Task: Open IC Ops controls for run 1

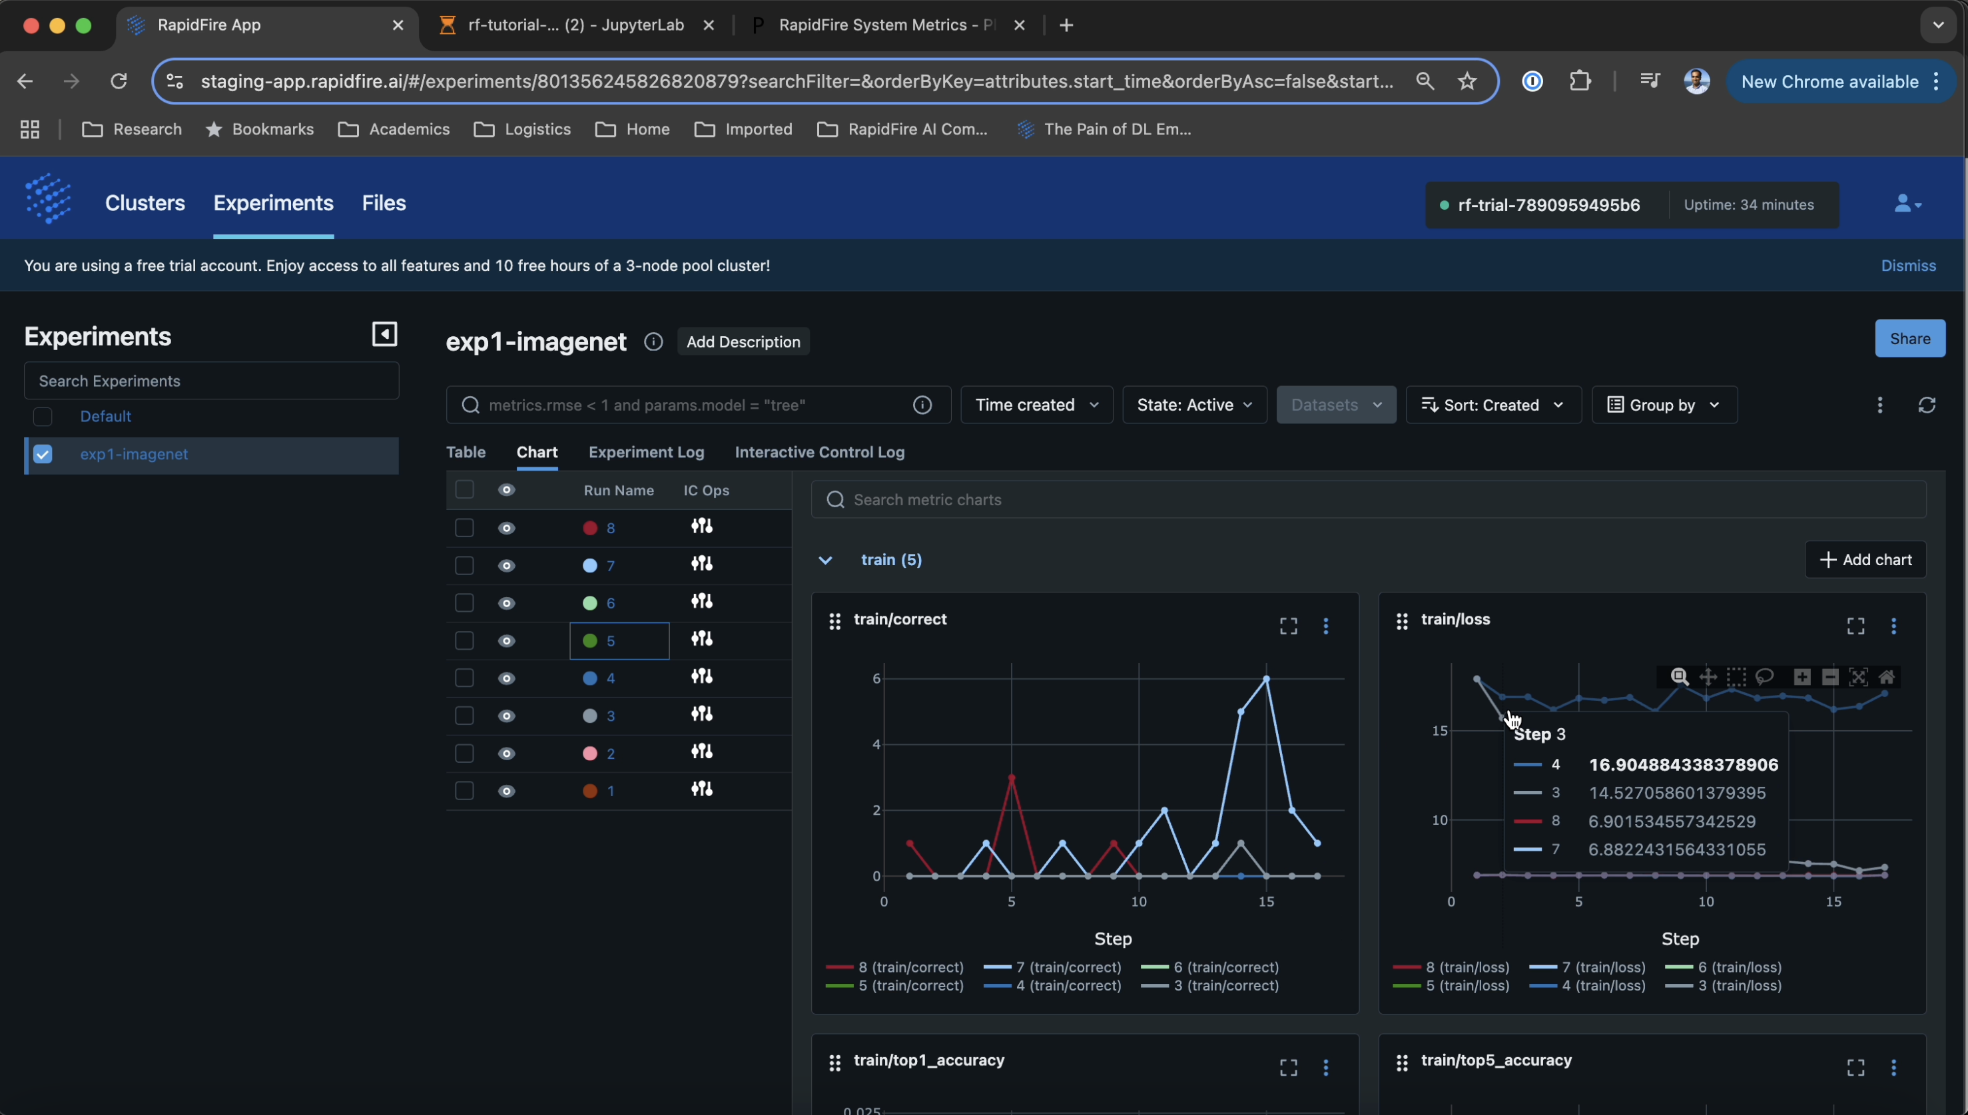Action: point(702,789)
